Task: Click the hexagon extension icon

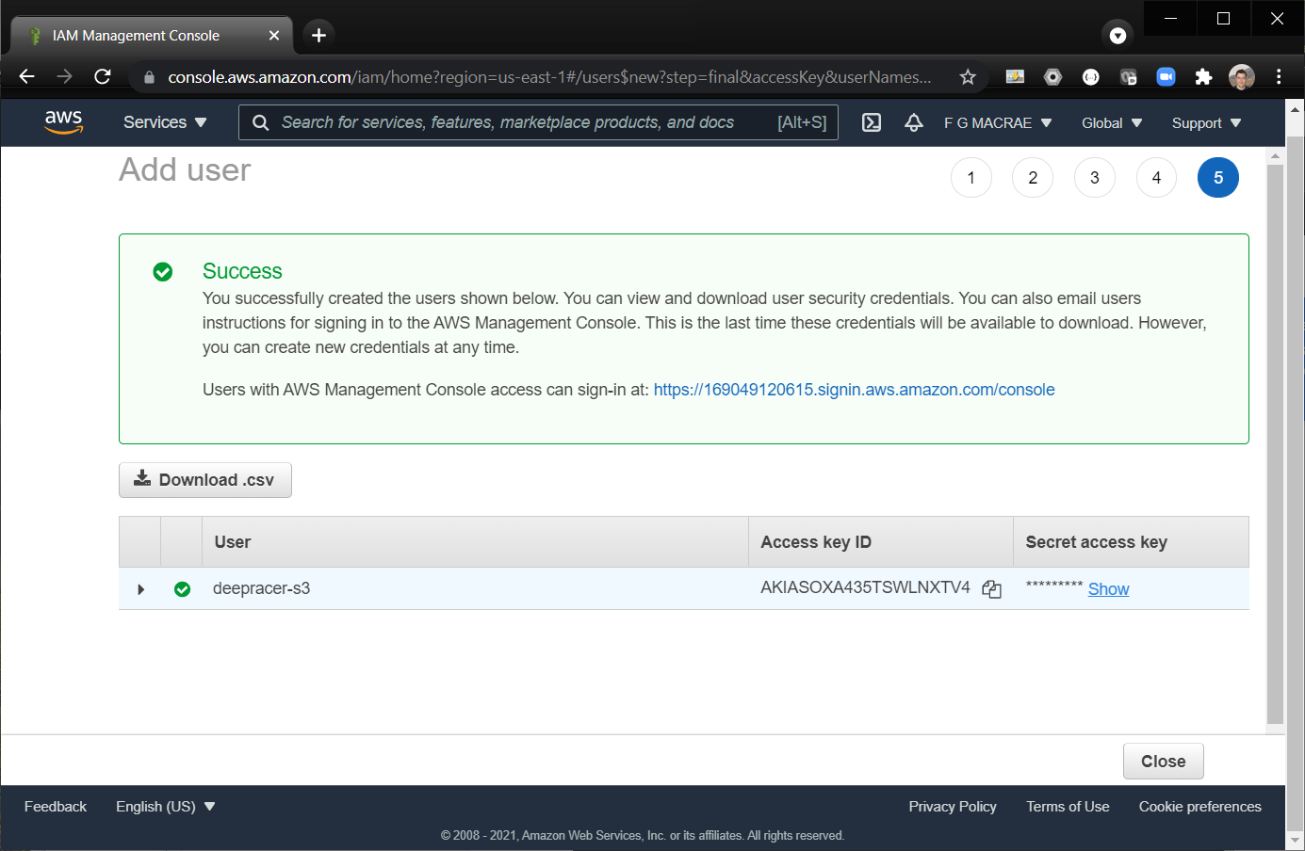Action: [x=1052, y=77]
